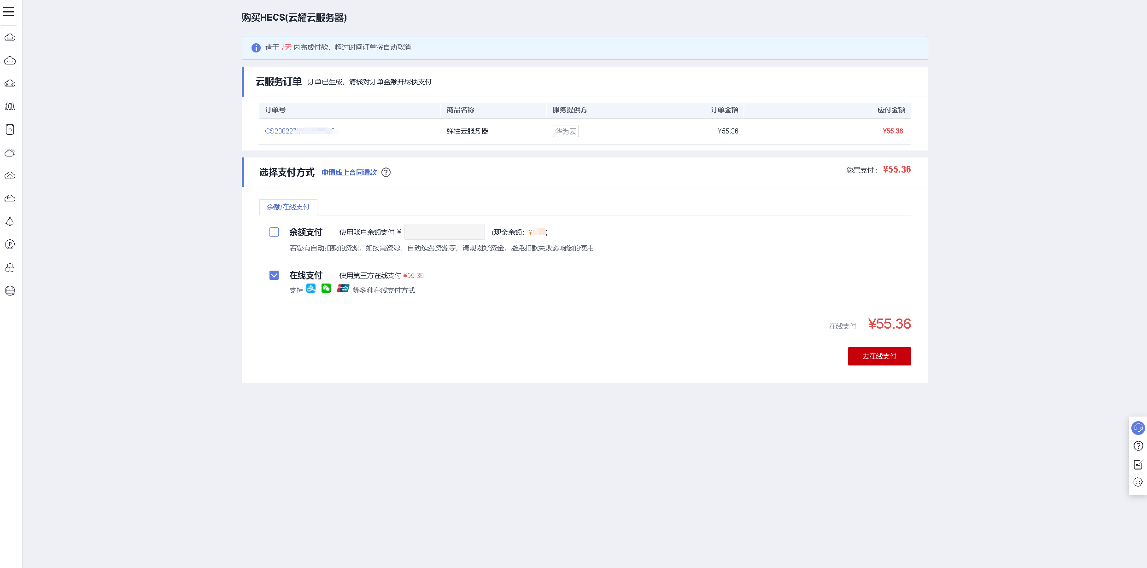Click the 去在线支付 button
The height and width of the screenshot is (568, 1147).
tap(879, 356)
